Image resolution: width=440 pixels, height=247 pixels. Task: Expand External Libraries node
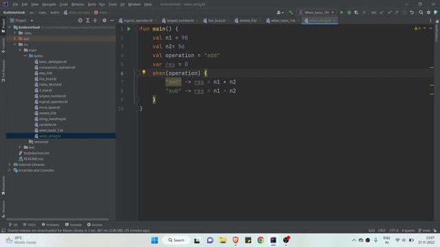pyautogui.click(x=10, y=165)
